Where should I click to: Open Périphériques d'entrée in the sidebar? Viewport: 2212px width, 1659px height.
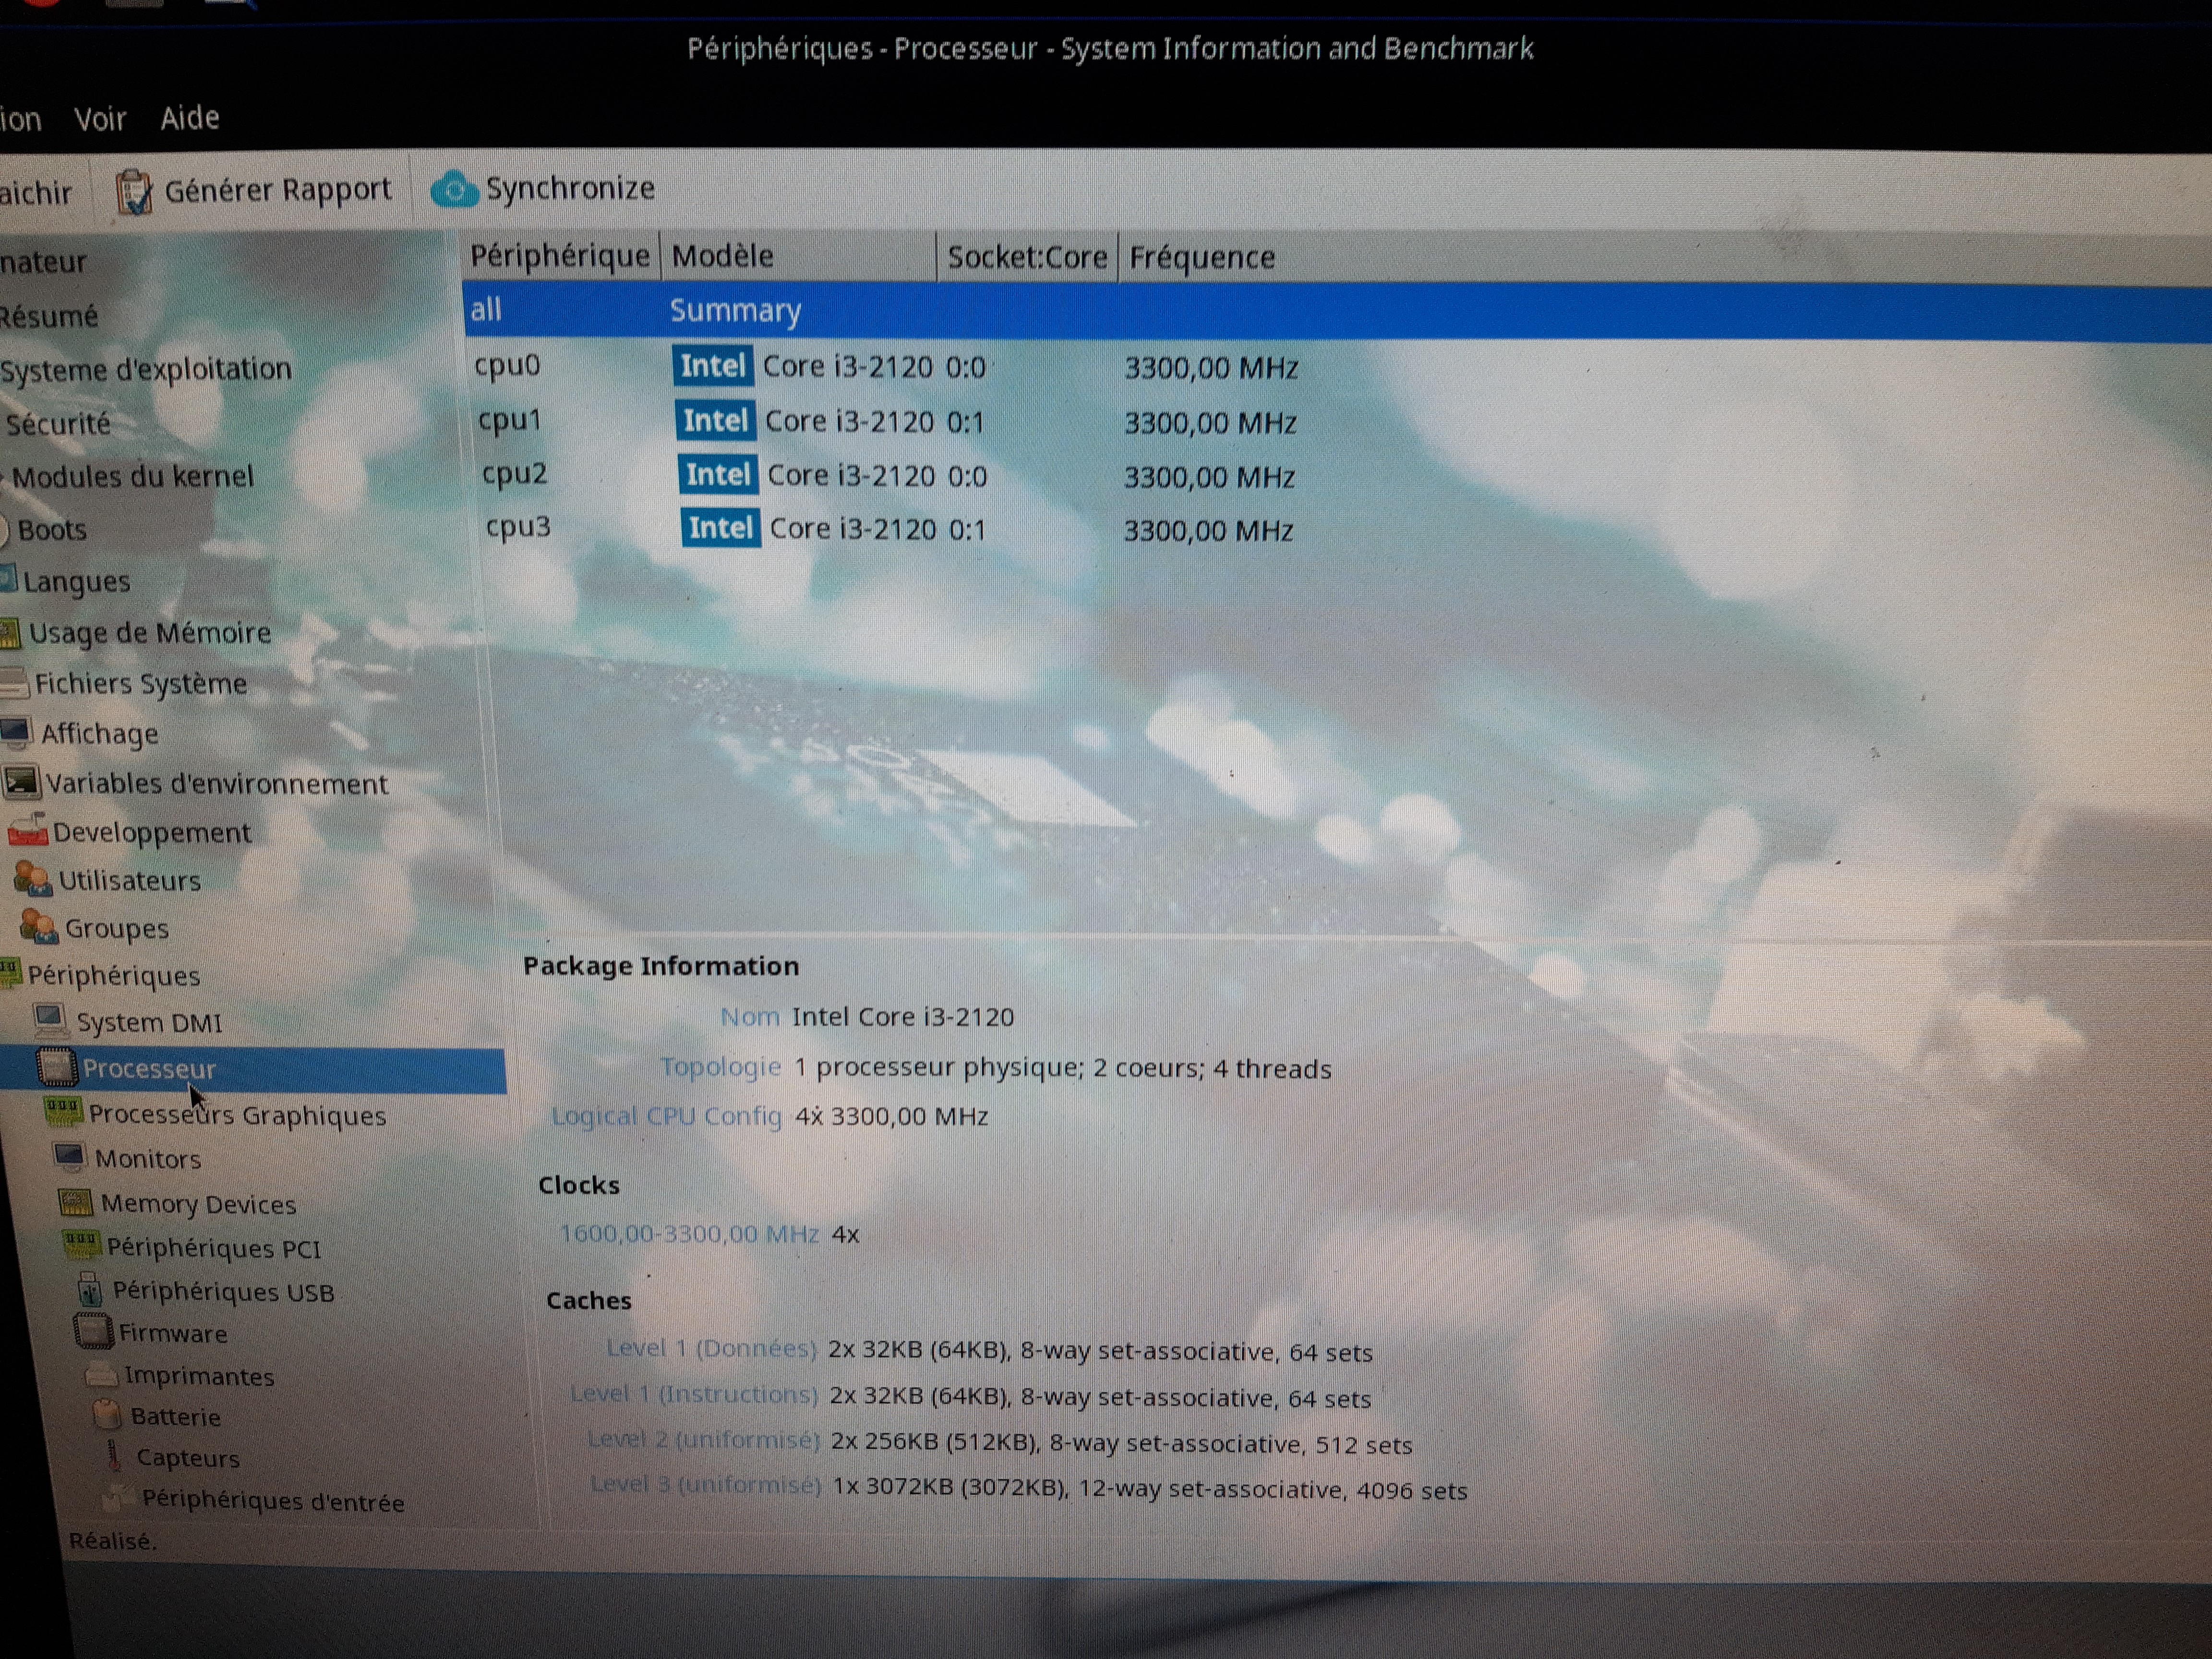coord(273,1501)
